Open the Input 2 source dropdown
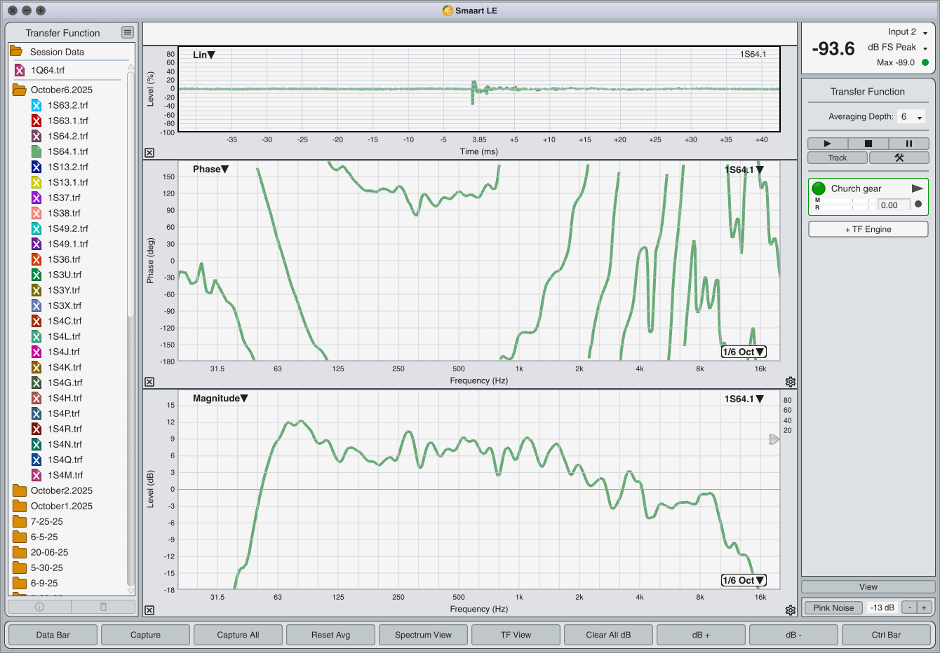This screenshot has height=653, width=940. tap(908, 32)
